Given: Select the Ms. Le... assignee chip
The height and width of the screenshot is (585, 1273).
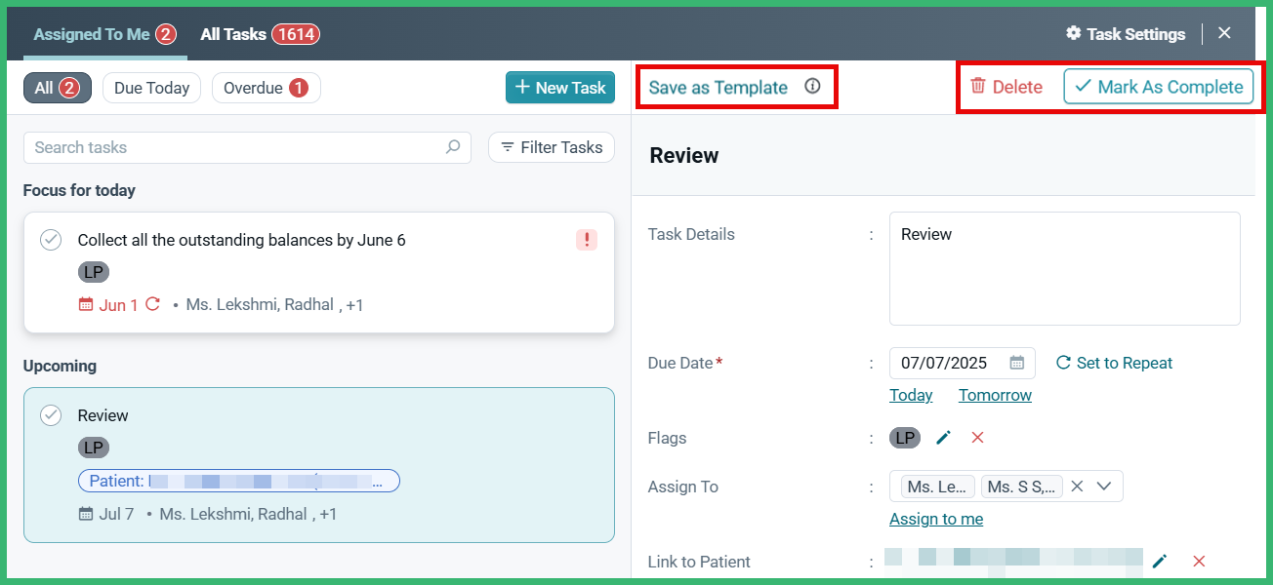Looking at the screenshot, I should point(937,487).
